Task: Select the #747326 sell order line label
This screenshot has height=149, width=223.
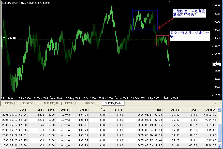Action: pyautogui.click(x=9, y=38)
